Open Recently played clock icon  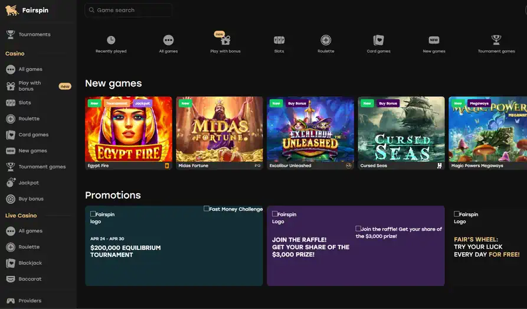click(111, 40)
